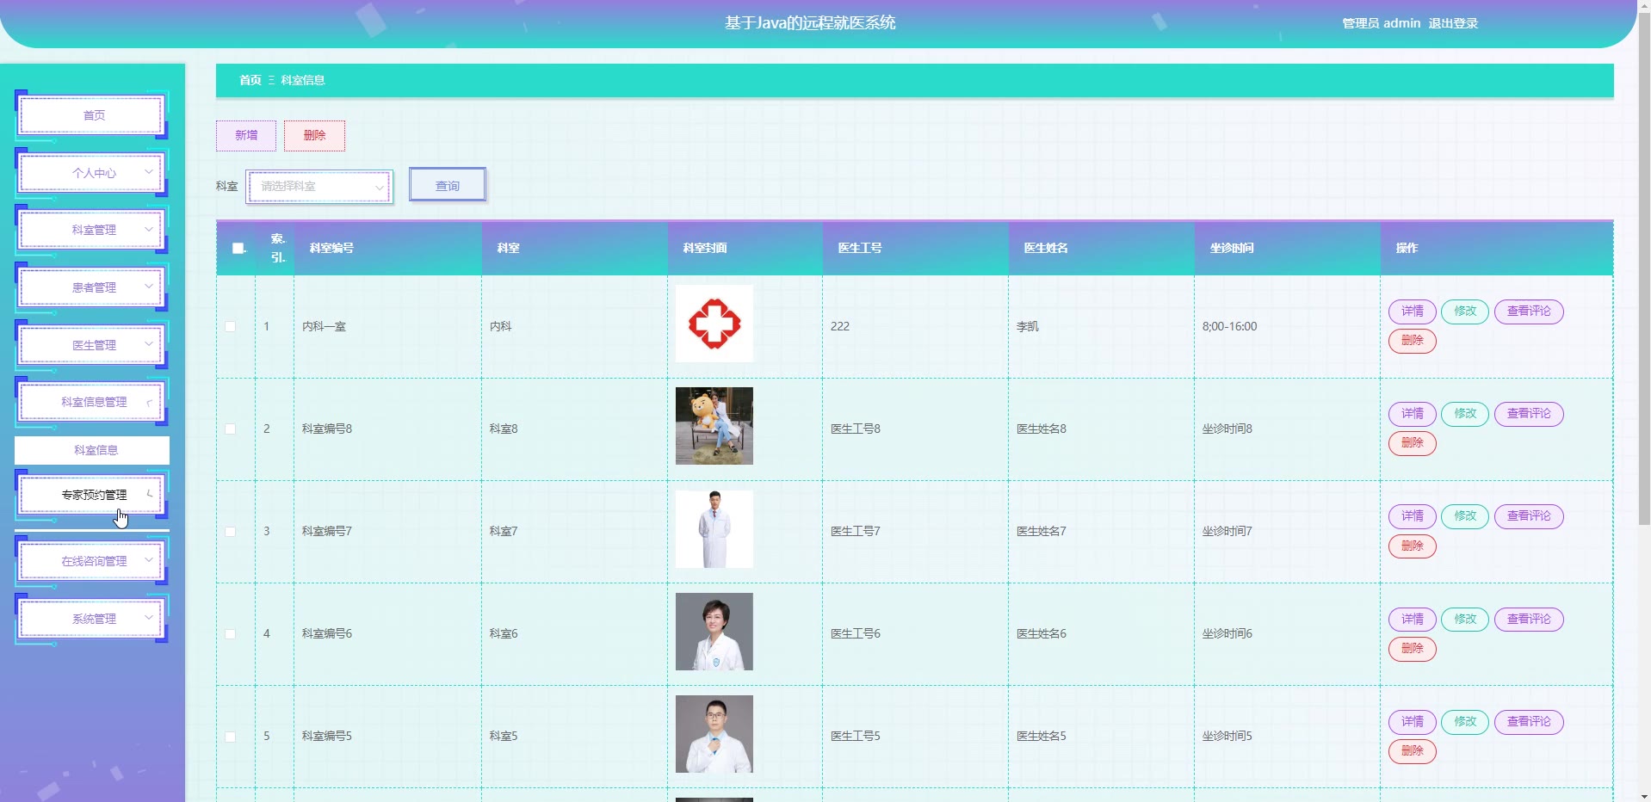Expand the 个人中心 sidebar menu
The width and height of the screenshot is (1651, 802).
coord(91,173)
